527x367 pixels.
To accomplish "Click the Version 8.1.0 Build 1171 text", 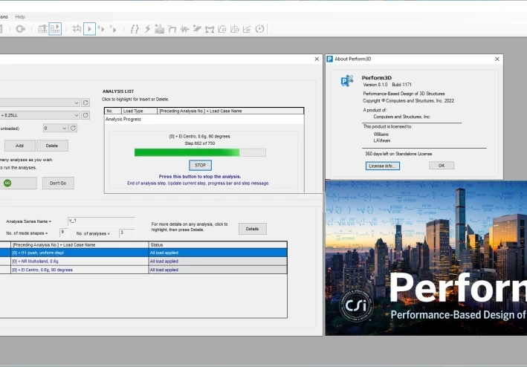I will click(x=387, y=85).
